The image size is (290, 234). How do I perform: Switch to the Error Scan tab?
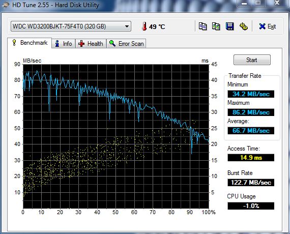point(126,44)
